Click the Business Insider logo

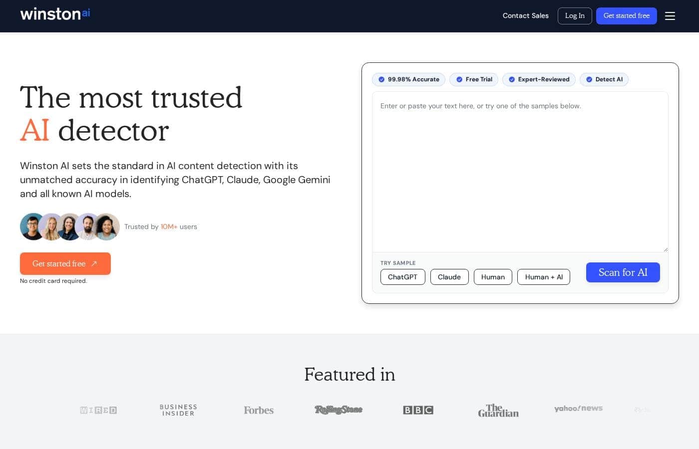click(178, 410)
